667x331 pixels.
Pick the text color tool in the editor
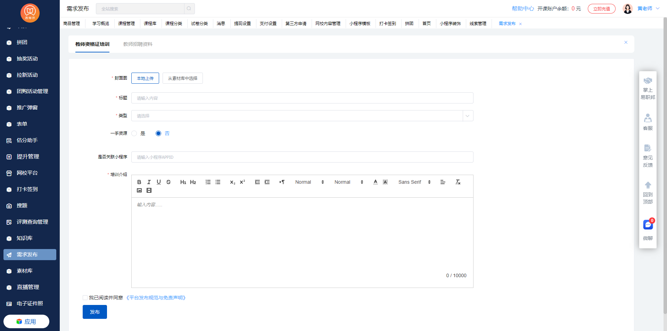click(x=376, y=182)
